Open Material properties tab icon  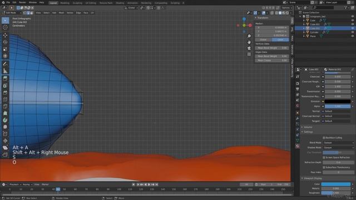[x=298, y=146]
